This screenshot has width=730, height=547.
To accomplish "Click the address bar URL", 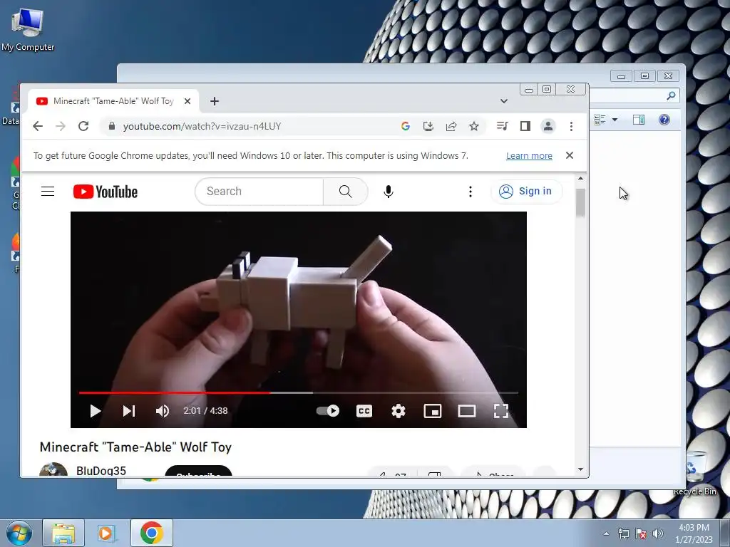I will [202, 126].
